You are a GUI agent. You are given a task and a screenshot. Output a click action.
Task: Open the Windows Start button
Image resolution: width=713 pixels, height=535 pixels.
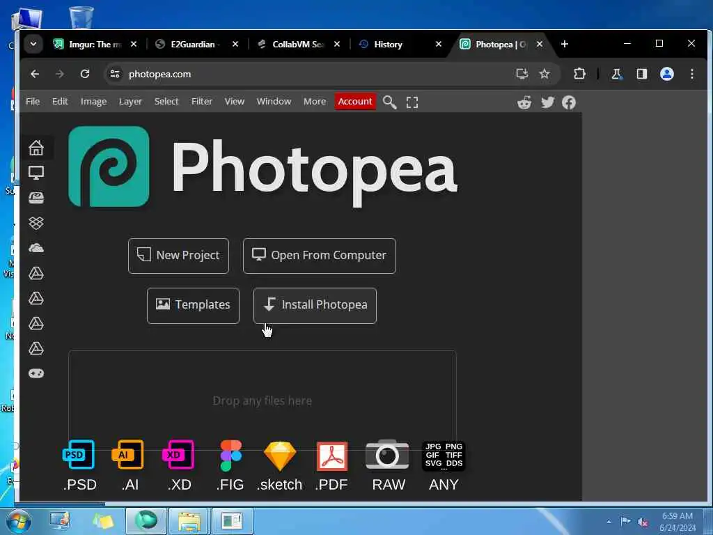(x=19, y=521)
